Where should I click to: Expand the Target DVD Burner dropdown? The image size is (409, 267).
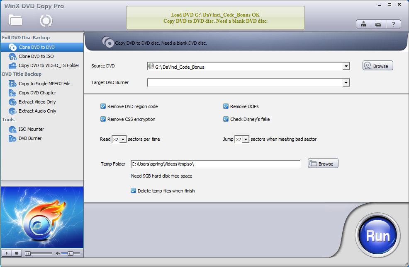click(x=346, y=83)
